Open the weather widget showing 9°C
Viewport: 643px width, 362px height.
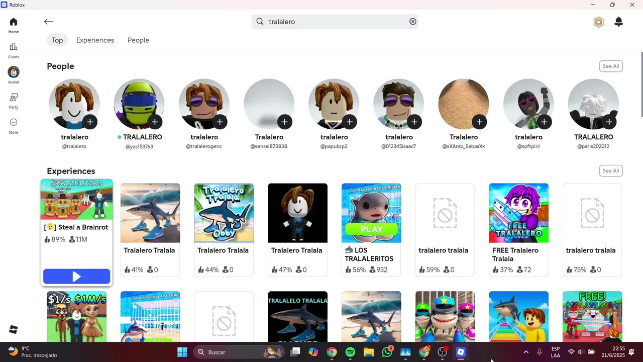click(33, 352)
